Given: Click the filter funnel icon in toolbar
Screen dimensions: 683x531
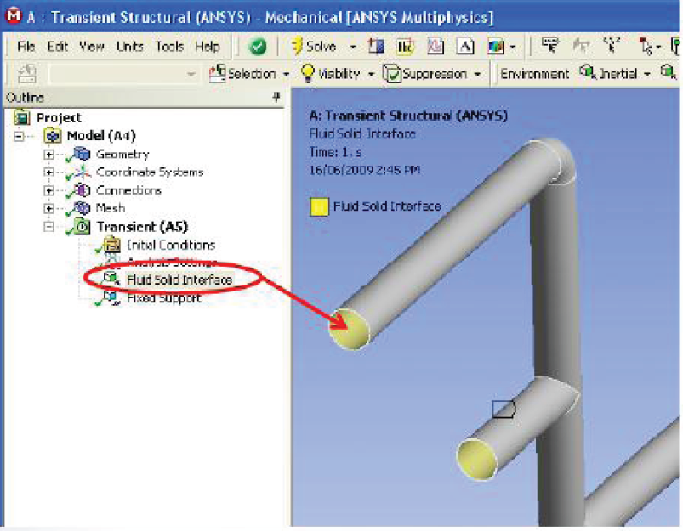Looking at the screenshot, I should click(550, 45).
